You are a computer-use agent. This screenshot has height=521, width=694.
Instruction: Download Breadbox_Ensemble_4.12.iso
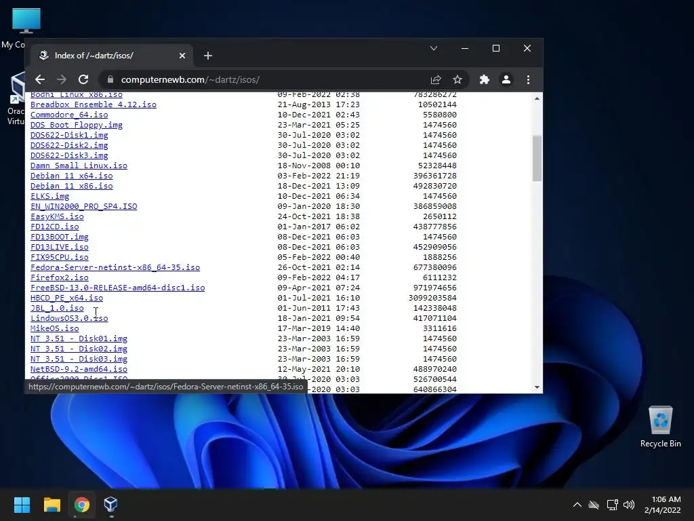pos(94,104)
